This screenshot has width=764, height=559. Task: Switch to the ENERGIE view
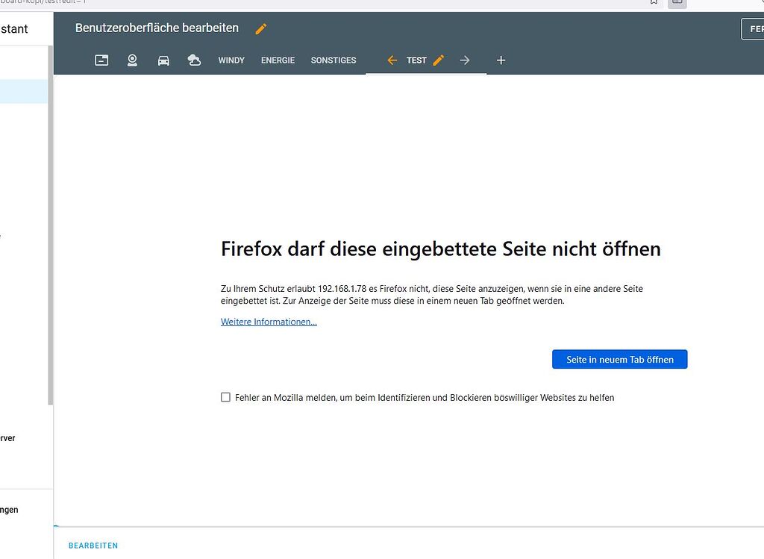coord(278,60)
